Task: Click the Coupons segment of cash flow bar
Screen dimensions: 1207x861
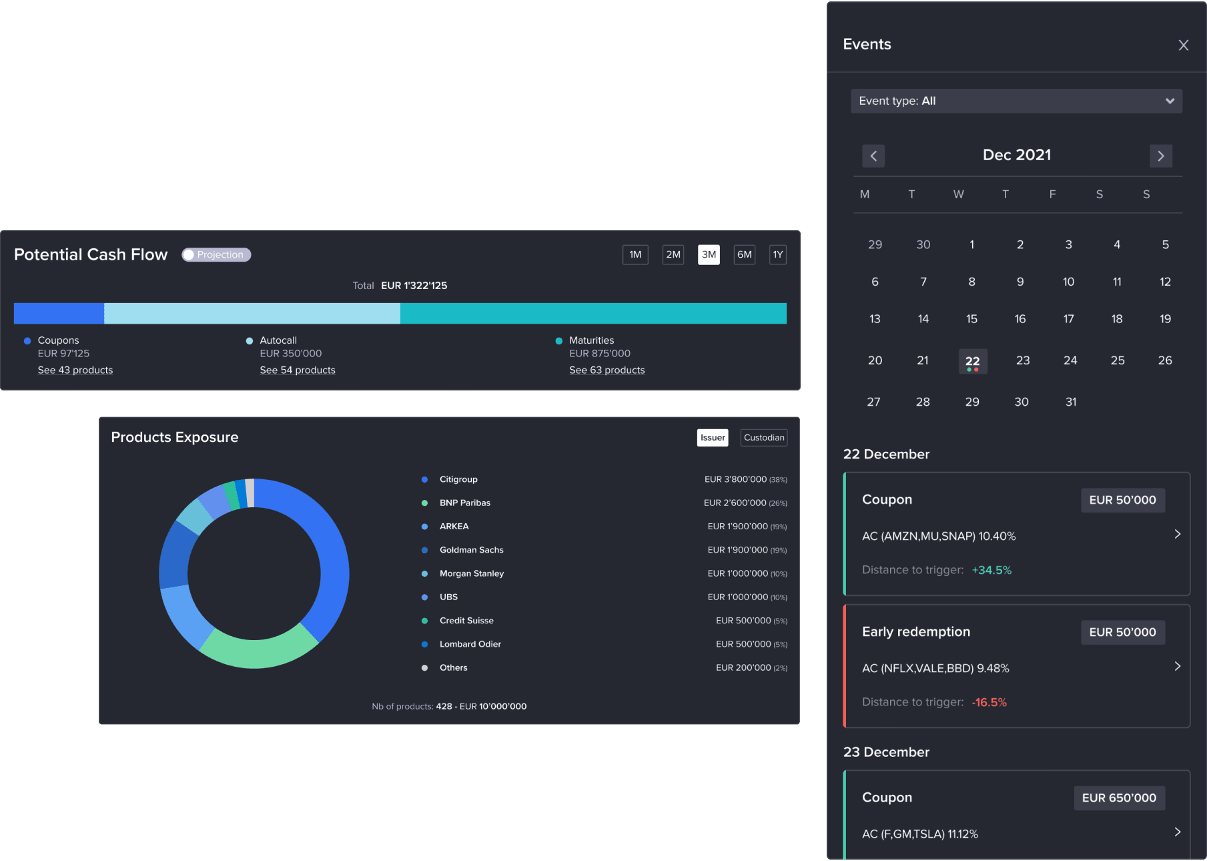Action: coord(59,313)
